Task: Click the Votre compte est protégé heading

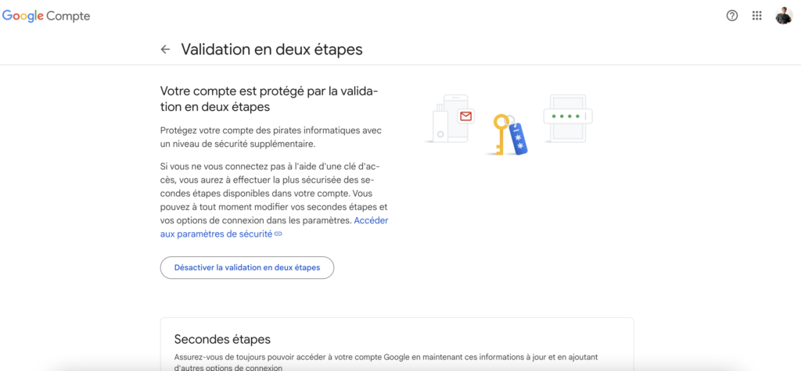Action: click(x=269, y=98)
